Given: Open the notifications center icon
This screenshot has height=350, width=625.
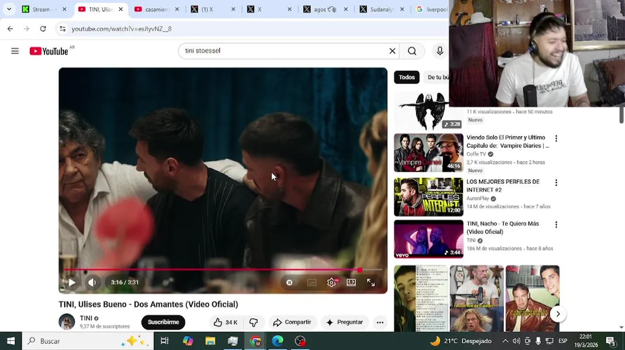Looking at the screenshot, I should click(610, 341).
